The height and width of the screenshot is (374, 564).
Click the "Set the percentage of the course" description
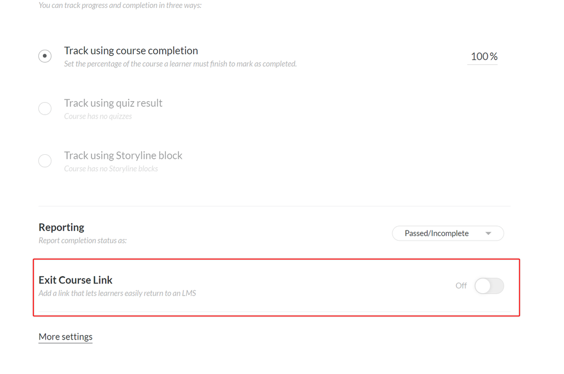[180, 64]
